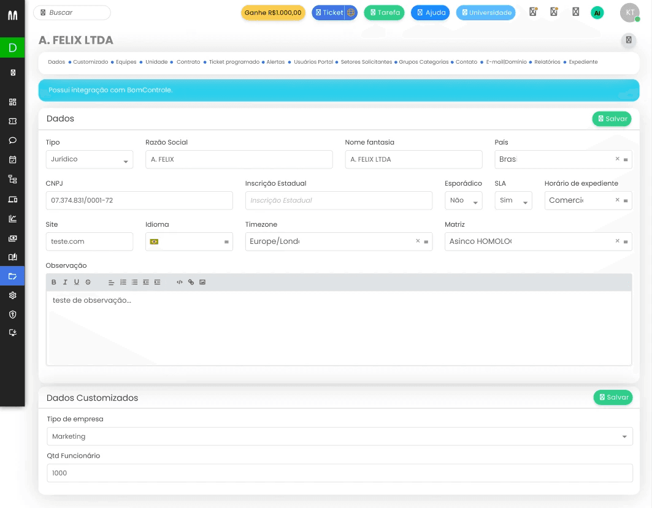Image resolution: width=652 pixels, height=508 pixels.
Task: Decrease indent in Observação editor
Action: point(146,282)
